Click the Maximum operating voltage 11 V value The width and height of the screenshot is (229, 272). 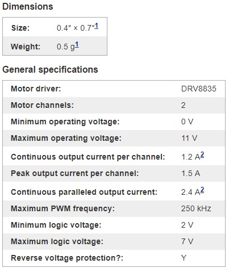pyautogui.click(x=189, y=138)
